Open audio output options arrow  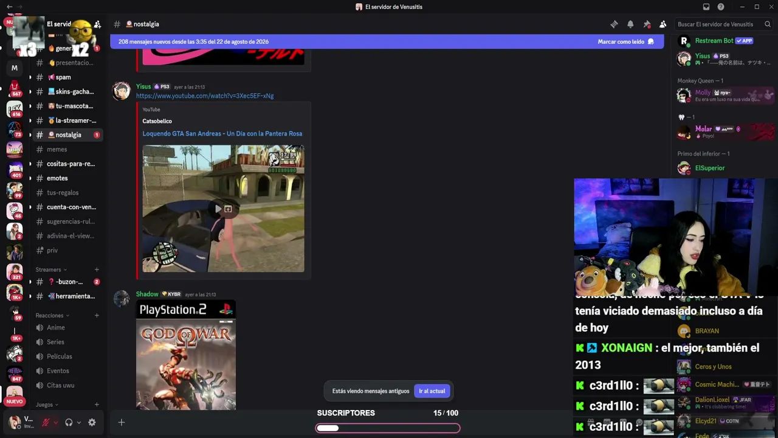tap(78, 423)
